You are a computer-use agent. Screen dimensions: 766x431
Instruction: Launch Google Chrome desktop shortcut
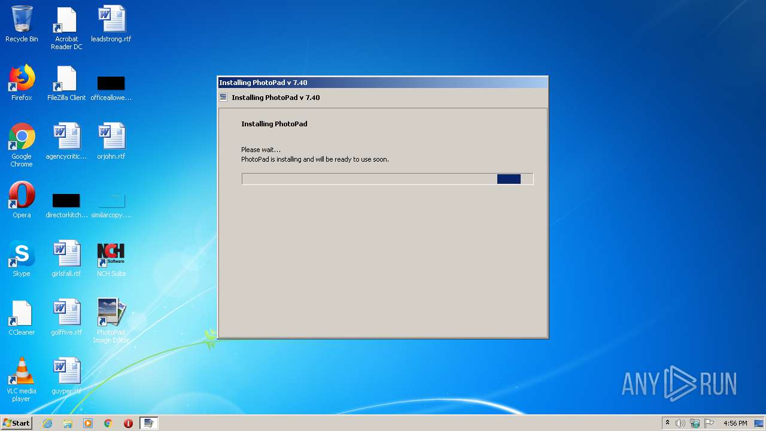click(22, 145)
